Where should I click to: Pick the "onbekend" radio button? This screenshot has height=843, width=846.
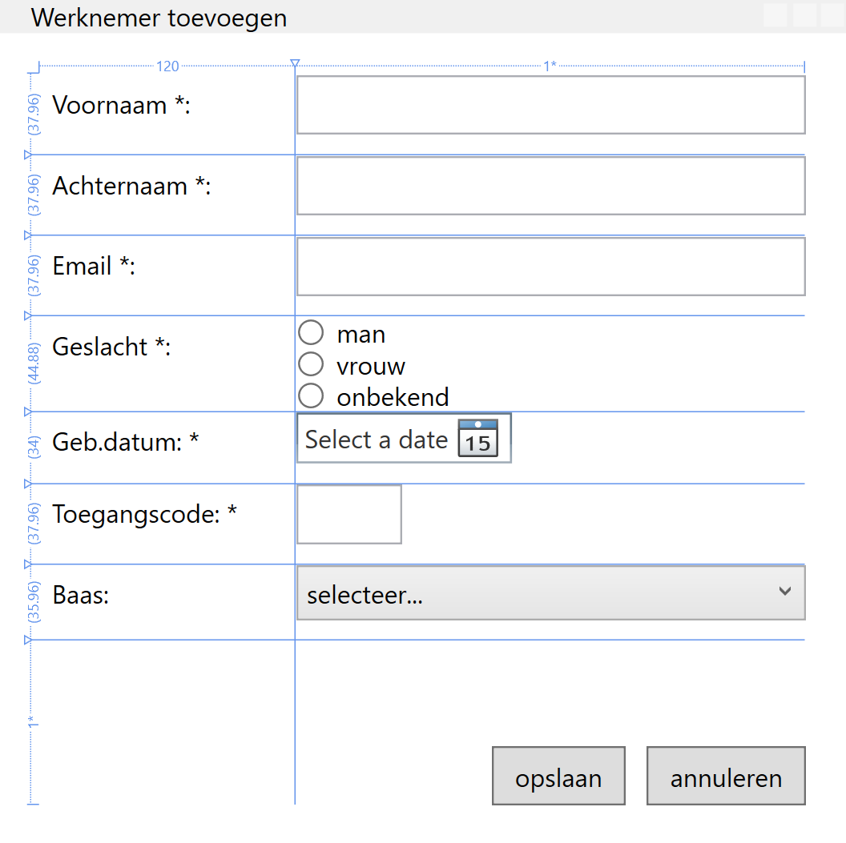(310, 395)
